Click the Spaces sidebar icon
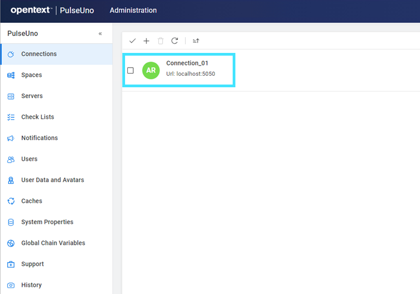The image size is (420, 294). pos(11,75)
